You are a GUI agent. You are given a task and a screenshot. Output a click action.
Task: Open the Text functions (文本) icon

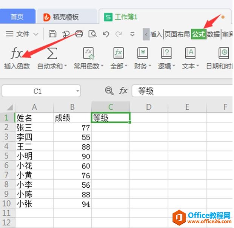point(190,53)
